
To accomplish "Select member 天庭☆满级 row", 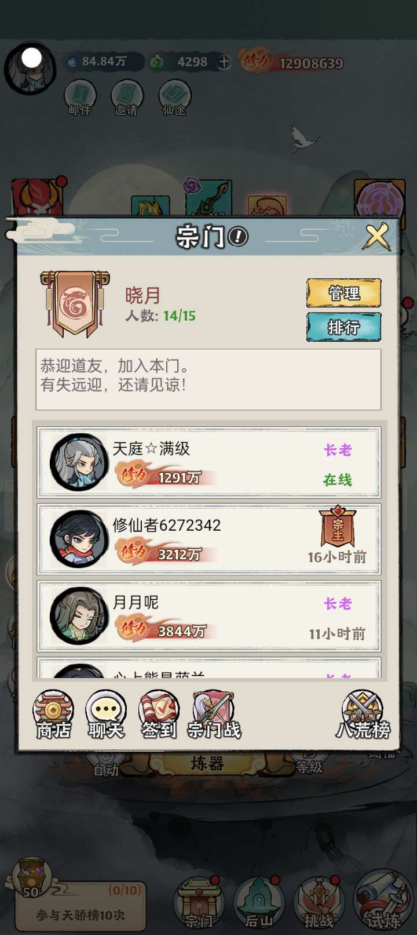I will click(x=209, y=462).
